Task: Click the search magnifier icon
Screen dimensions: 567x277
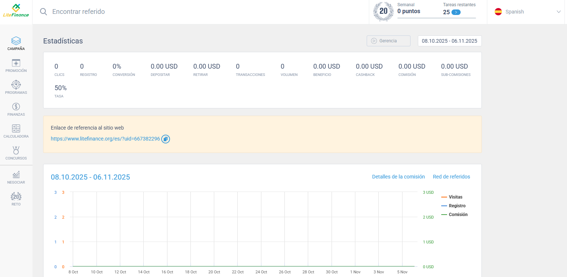Action: click(x=44, y=12)
